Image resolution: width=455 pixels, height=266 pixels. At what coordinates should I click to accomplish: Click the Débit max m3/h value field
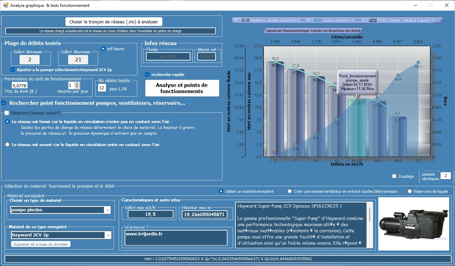pyautogui.click(x=150, y=214)
